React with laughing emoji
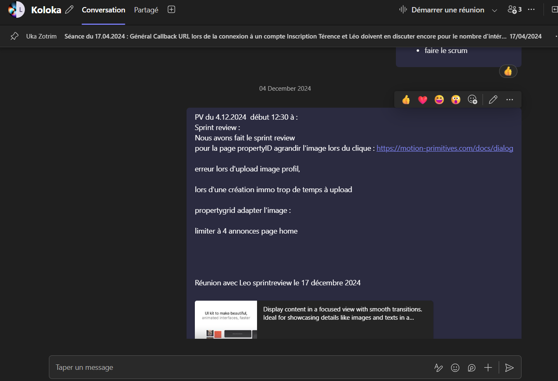558x381 pixels. coord(439,99)
